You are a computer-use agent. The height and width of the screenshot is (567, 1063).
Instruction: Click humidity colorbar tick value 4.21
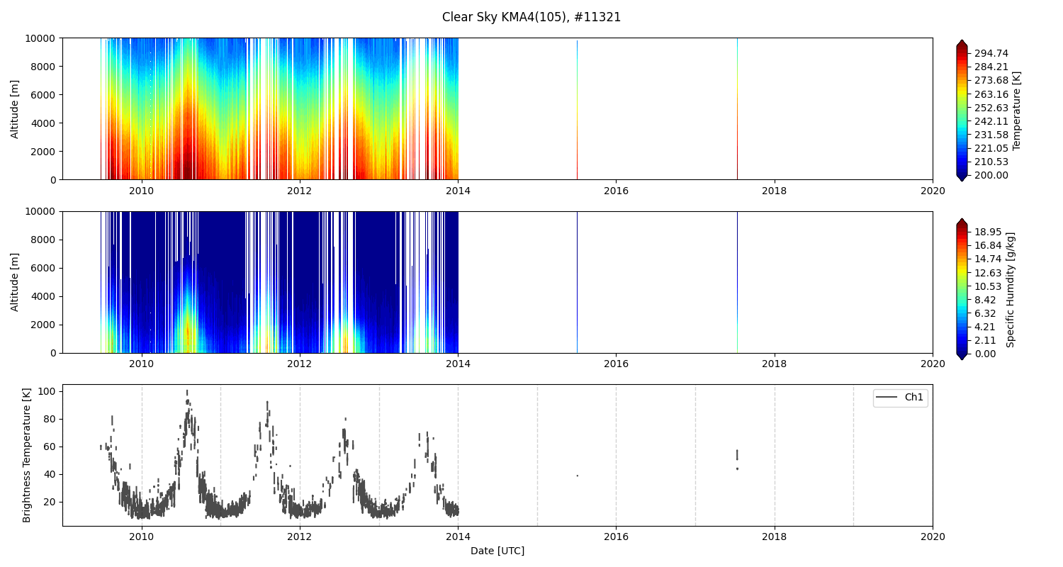(986, 327)
